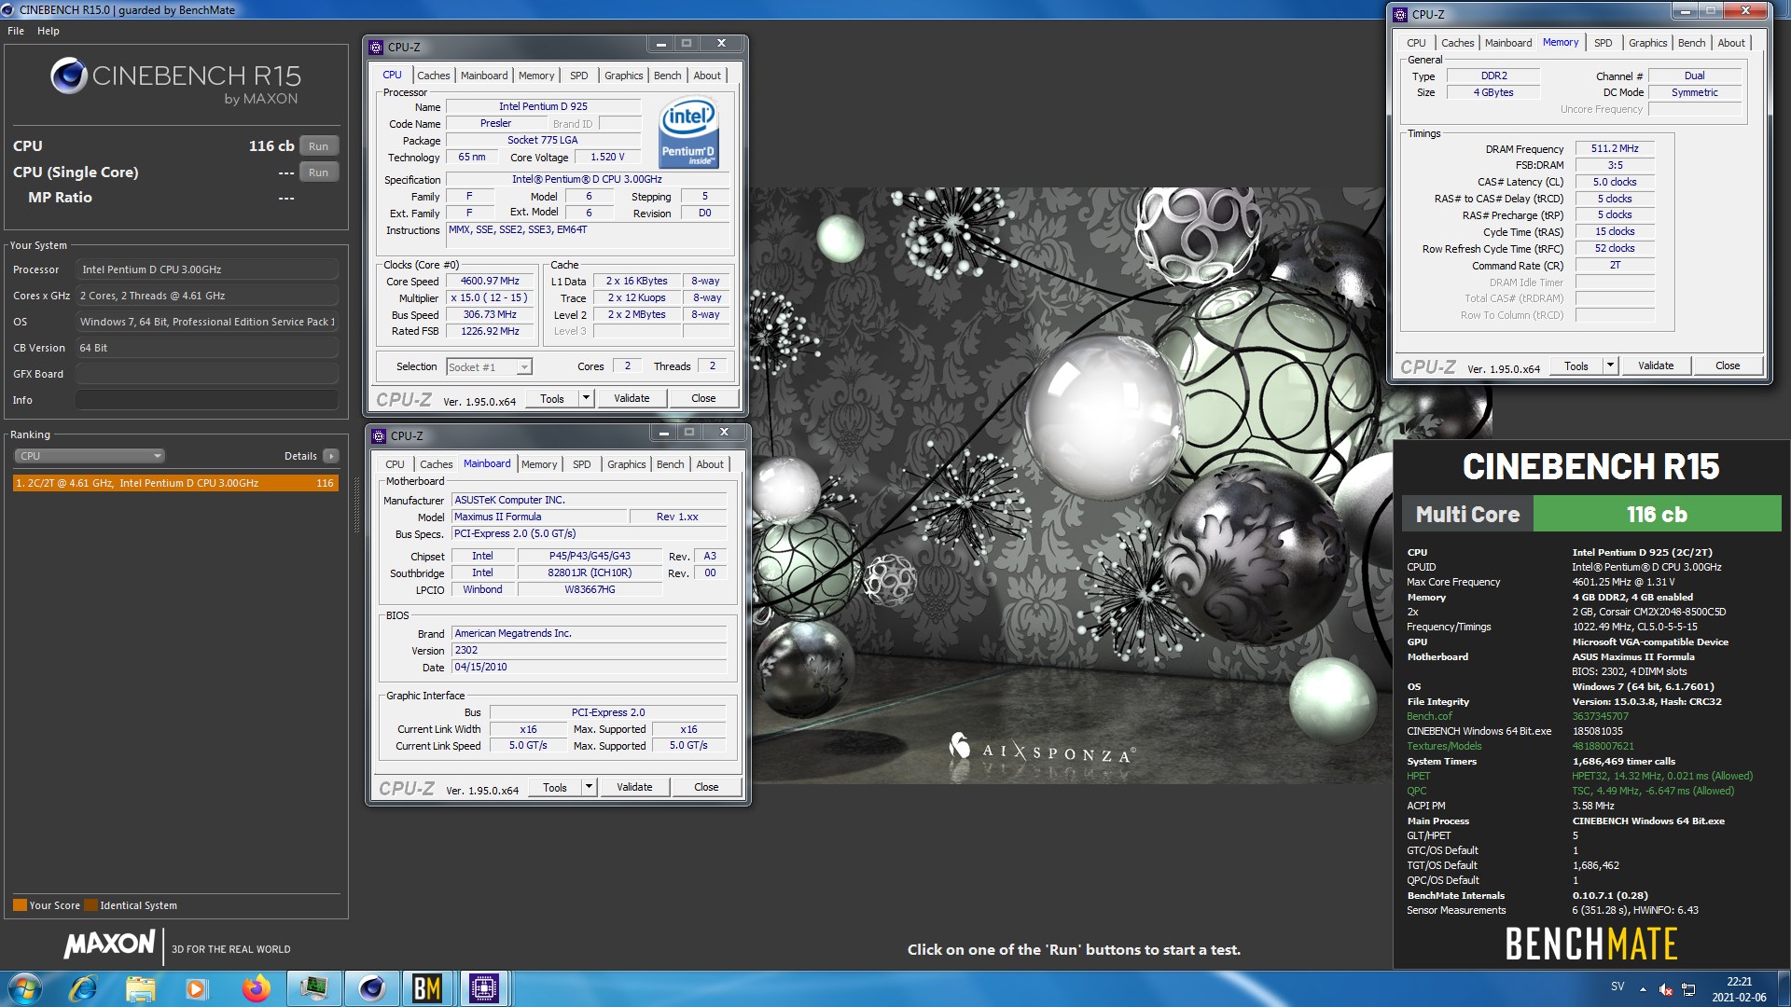1791x1007 pixels.
Task: Click the BENCHMATE logo
Action: pos(1590,945)
